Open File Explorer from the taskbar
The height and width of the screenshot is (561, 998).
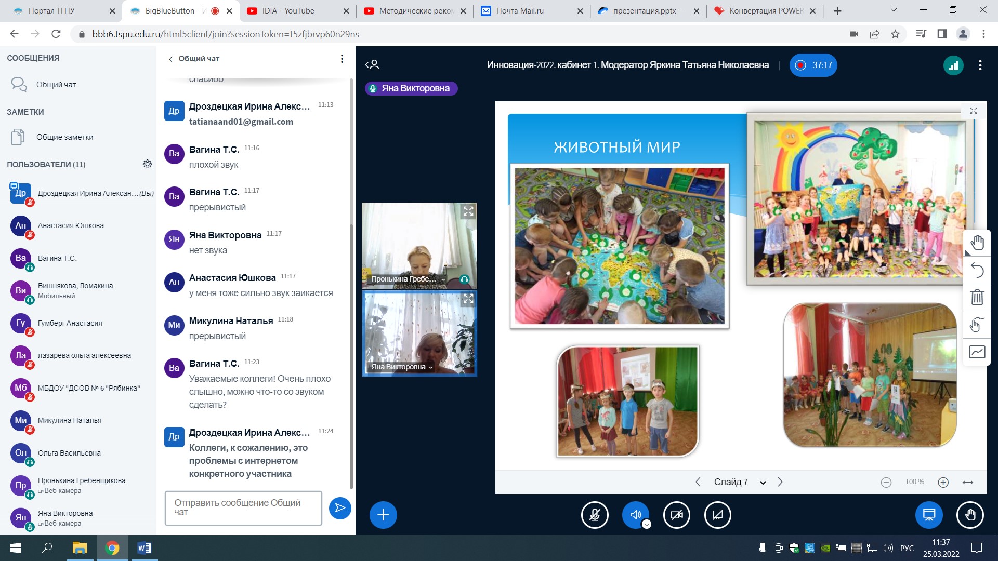click(x=80, y=548)
